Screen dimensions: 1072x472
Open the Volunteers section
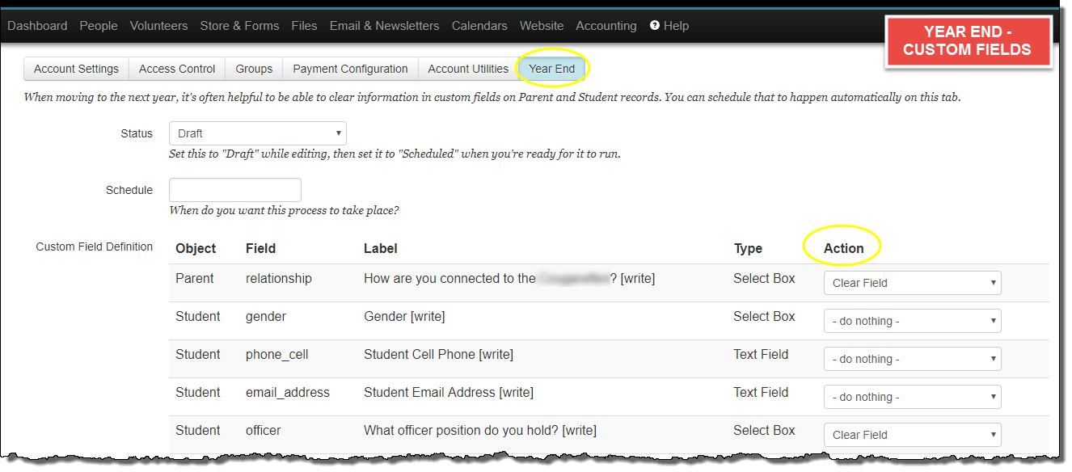[158, 26]
